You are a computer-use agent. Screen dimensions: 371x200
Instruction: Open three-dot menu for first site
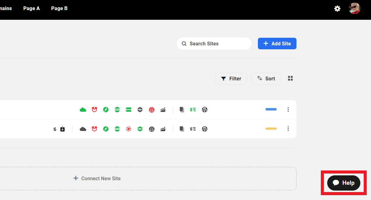click(x=288, y=110)
